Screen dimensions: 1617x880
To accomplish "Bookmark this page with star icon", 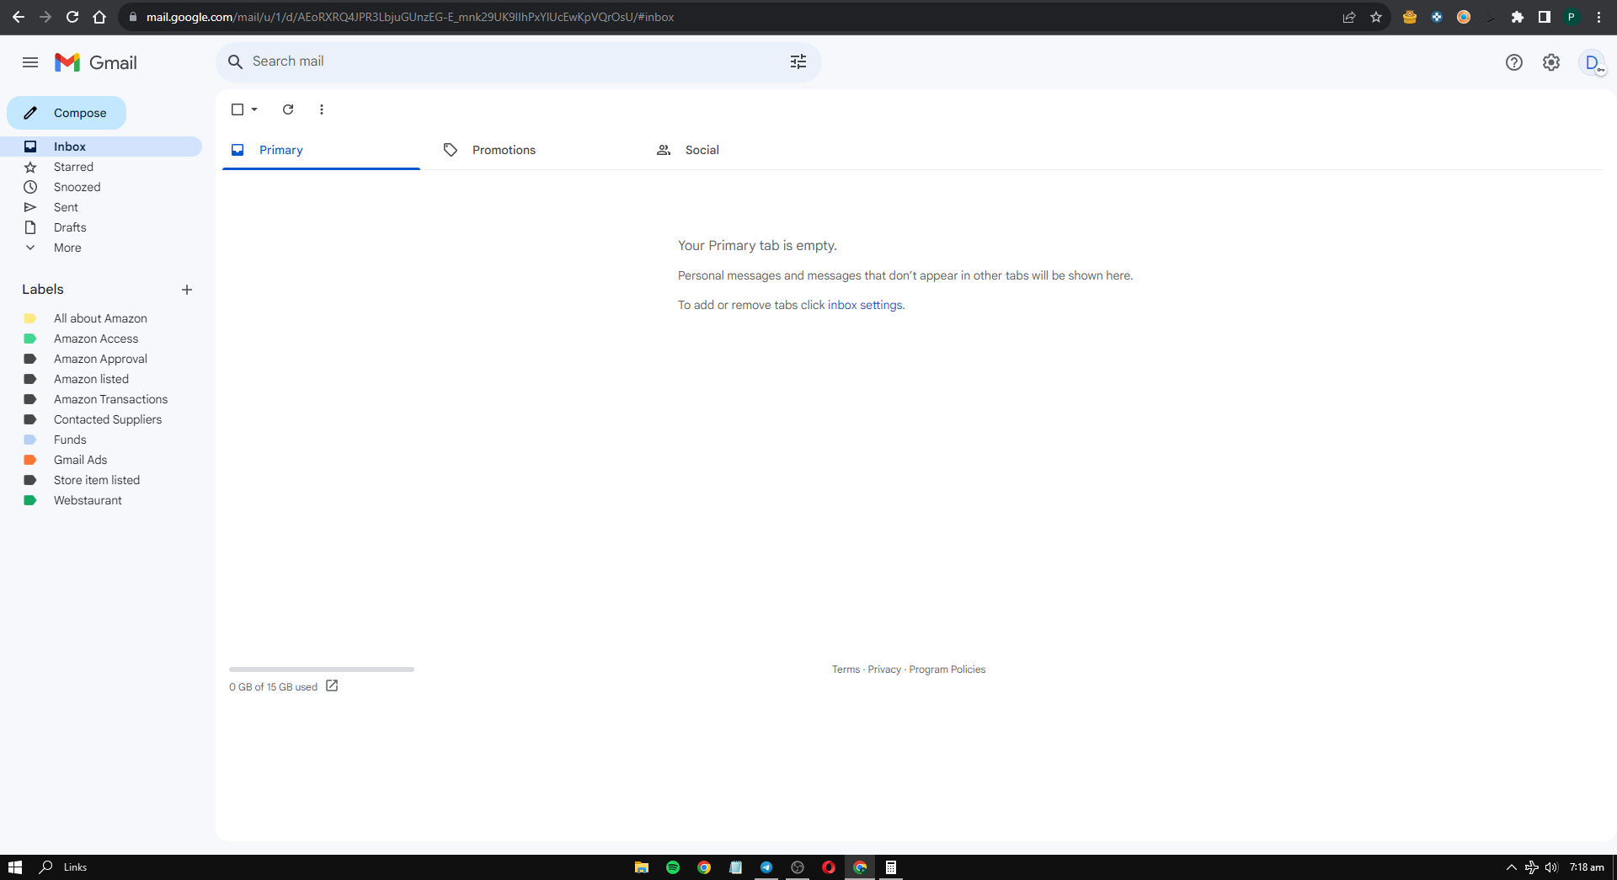I will [x=1376, y=17].
